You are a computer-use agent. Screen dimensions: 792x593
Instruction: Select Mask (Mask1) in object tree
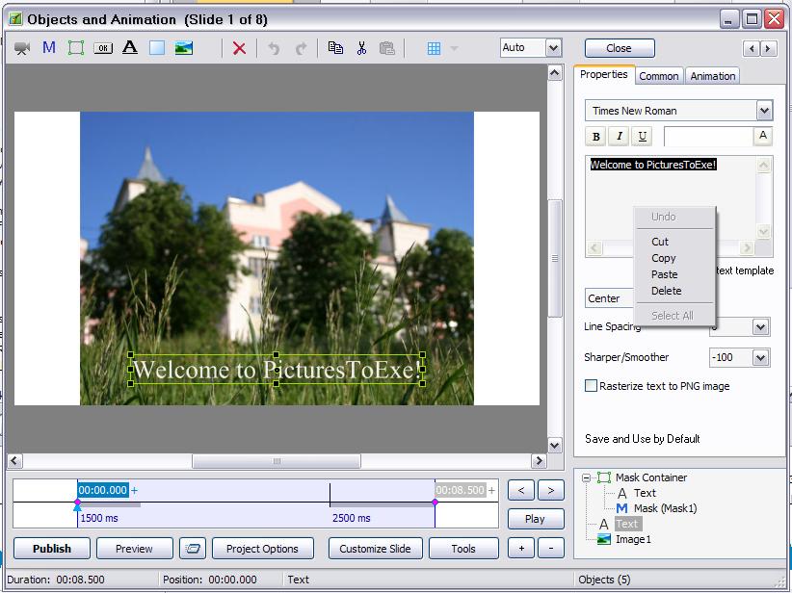[665, 508]
